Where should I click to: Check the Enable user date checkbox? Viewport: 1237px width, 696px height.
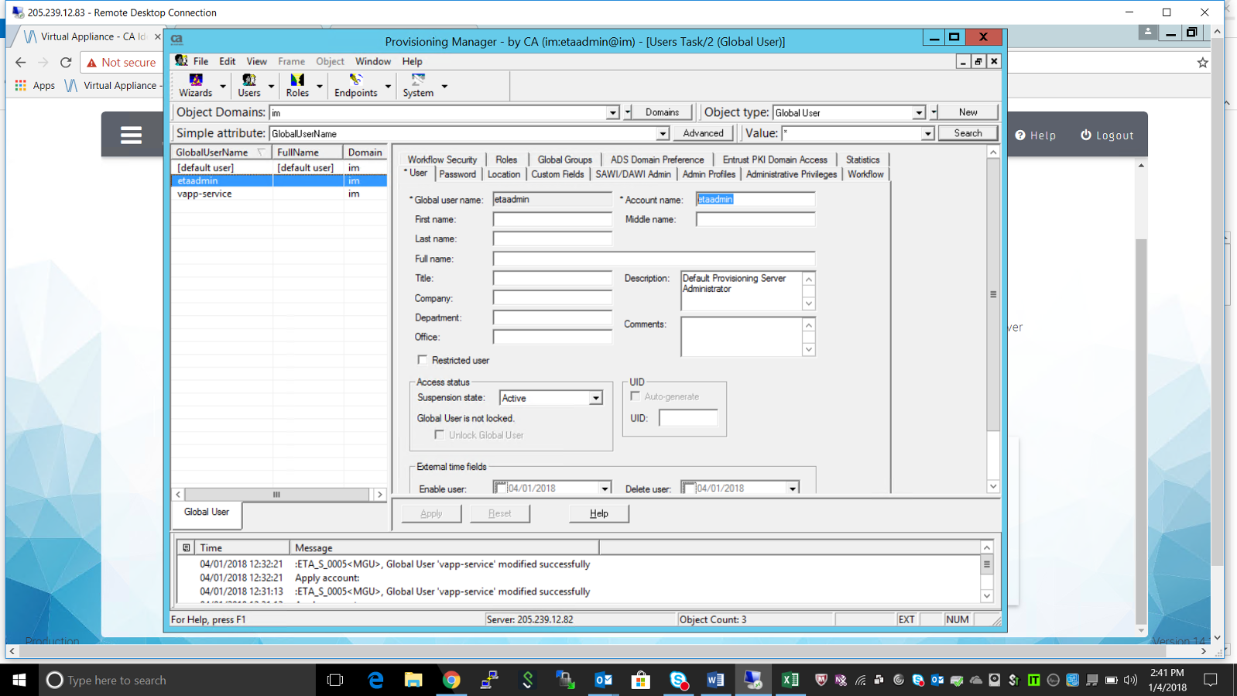point(501,489)
